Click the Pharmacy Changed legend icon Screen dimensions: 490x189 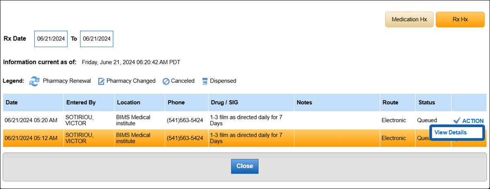101,81
